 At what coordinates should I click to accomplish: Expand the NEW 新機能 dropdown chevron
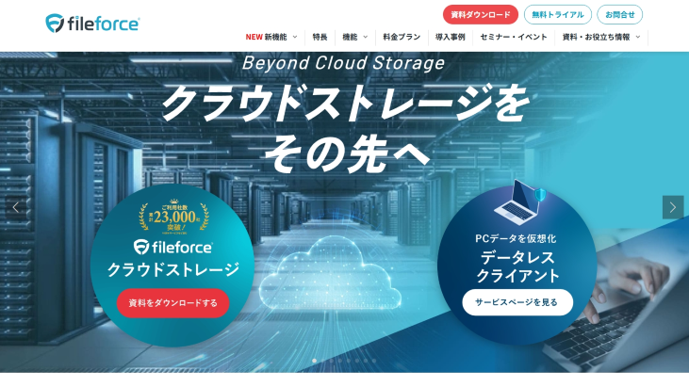point(295,37)
